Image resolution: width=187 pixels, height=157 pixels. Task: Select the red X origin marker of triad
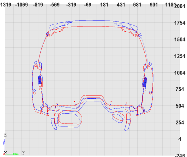[4, 154]
